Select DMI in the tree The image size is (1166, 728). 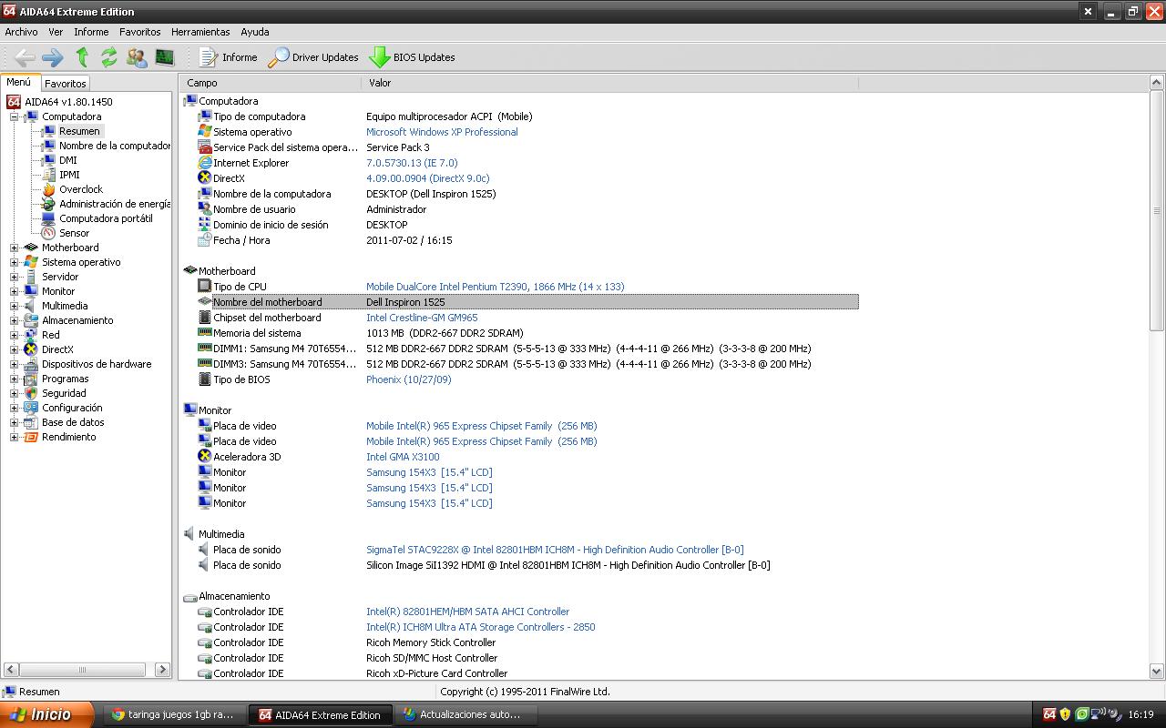68,160
